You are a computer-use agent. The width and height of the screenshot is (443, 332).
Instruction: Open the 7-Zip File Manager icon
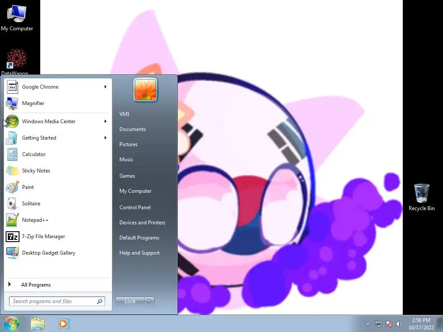click(x=13, y=236)
